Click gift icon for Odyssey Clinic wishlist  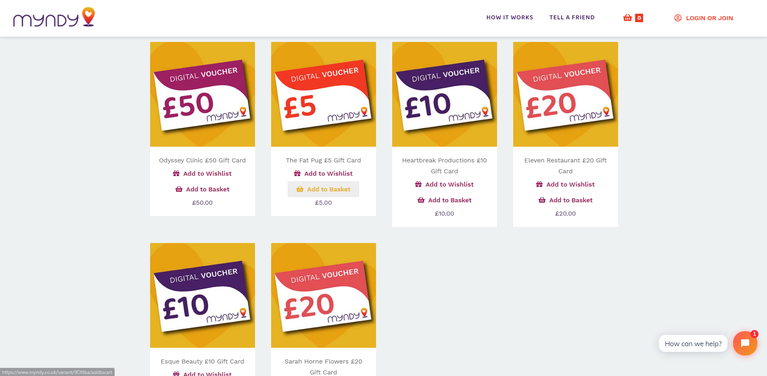point(176,174)
